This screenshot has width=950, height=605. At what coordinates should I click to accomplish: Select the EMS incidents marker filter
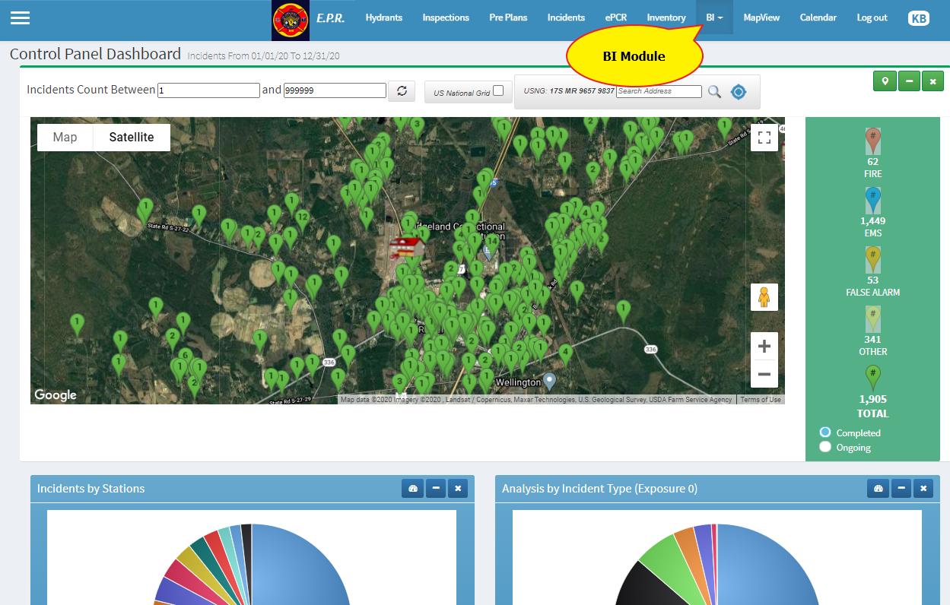coord(872,201)
